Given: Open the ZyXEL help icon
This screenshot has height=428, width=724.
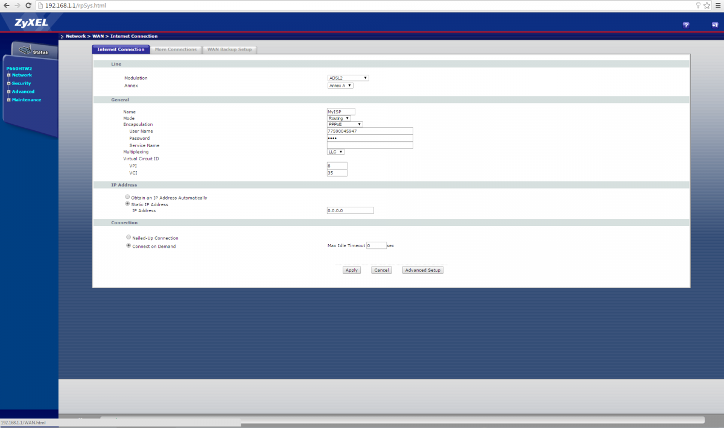Looking at the screenshot, I should point(685,25).
